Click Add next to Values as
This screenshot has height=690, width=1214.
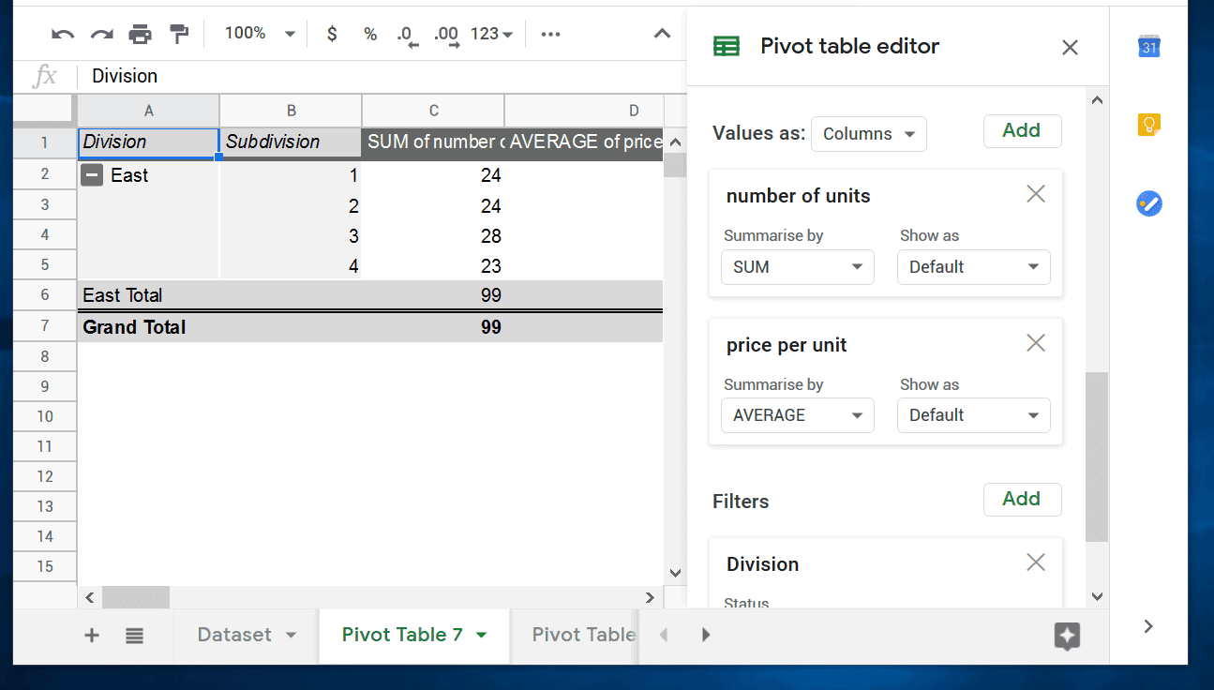tap(1022, 130)
